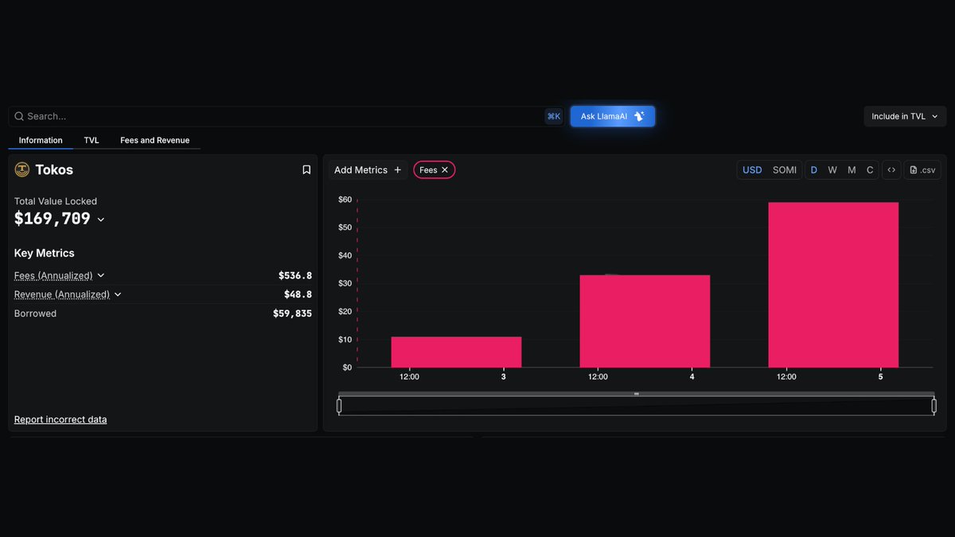Screen dimensions: 955x537
Task: Click the left chart range slider handle
Action: [339, 406]
